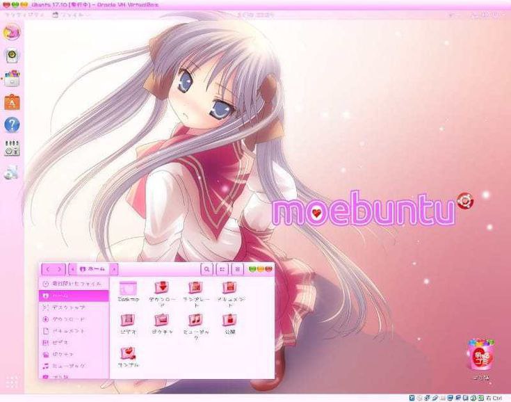
Task: Click the VirtualBox network status icon
Action: (x=427, y=398)
